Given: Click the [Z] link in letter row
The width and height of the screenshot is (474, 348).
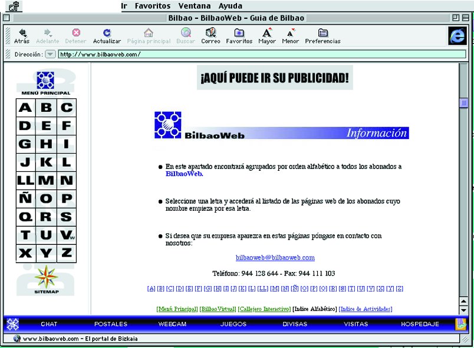Looking at the screenshot, I should (x=399, y=289).
